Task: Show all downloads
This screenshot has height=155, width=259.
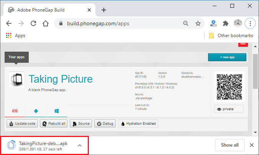Action: click(x=229, y=145)
